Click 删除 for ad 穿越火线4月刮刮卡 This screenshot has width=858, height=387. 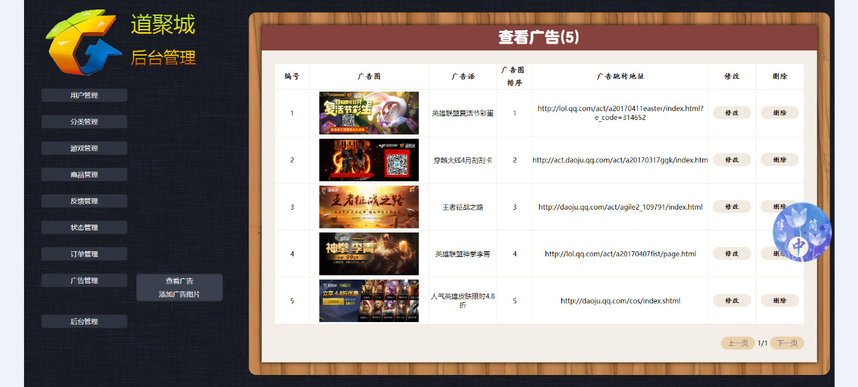780,160
